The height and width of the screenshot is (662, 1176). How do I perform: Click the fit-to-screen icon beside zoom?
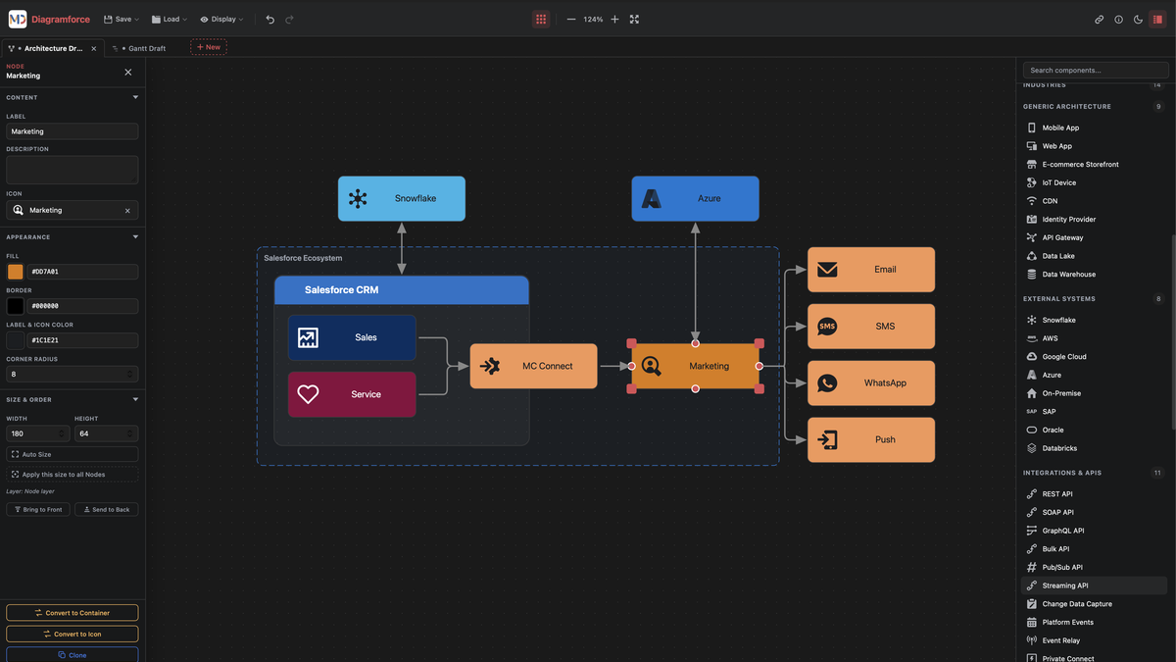(x=634, y=19)
